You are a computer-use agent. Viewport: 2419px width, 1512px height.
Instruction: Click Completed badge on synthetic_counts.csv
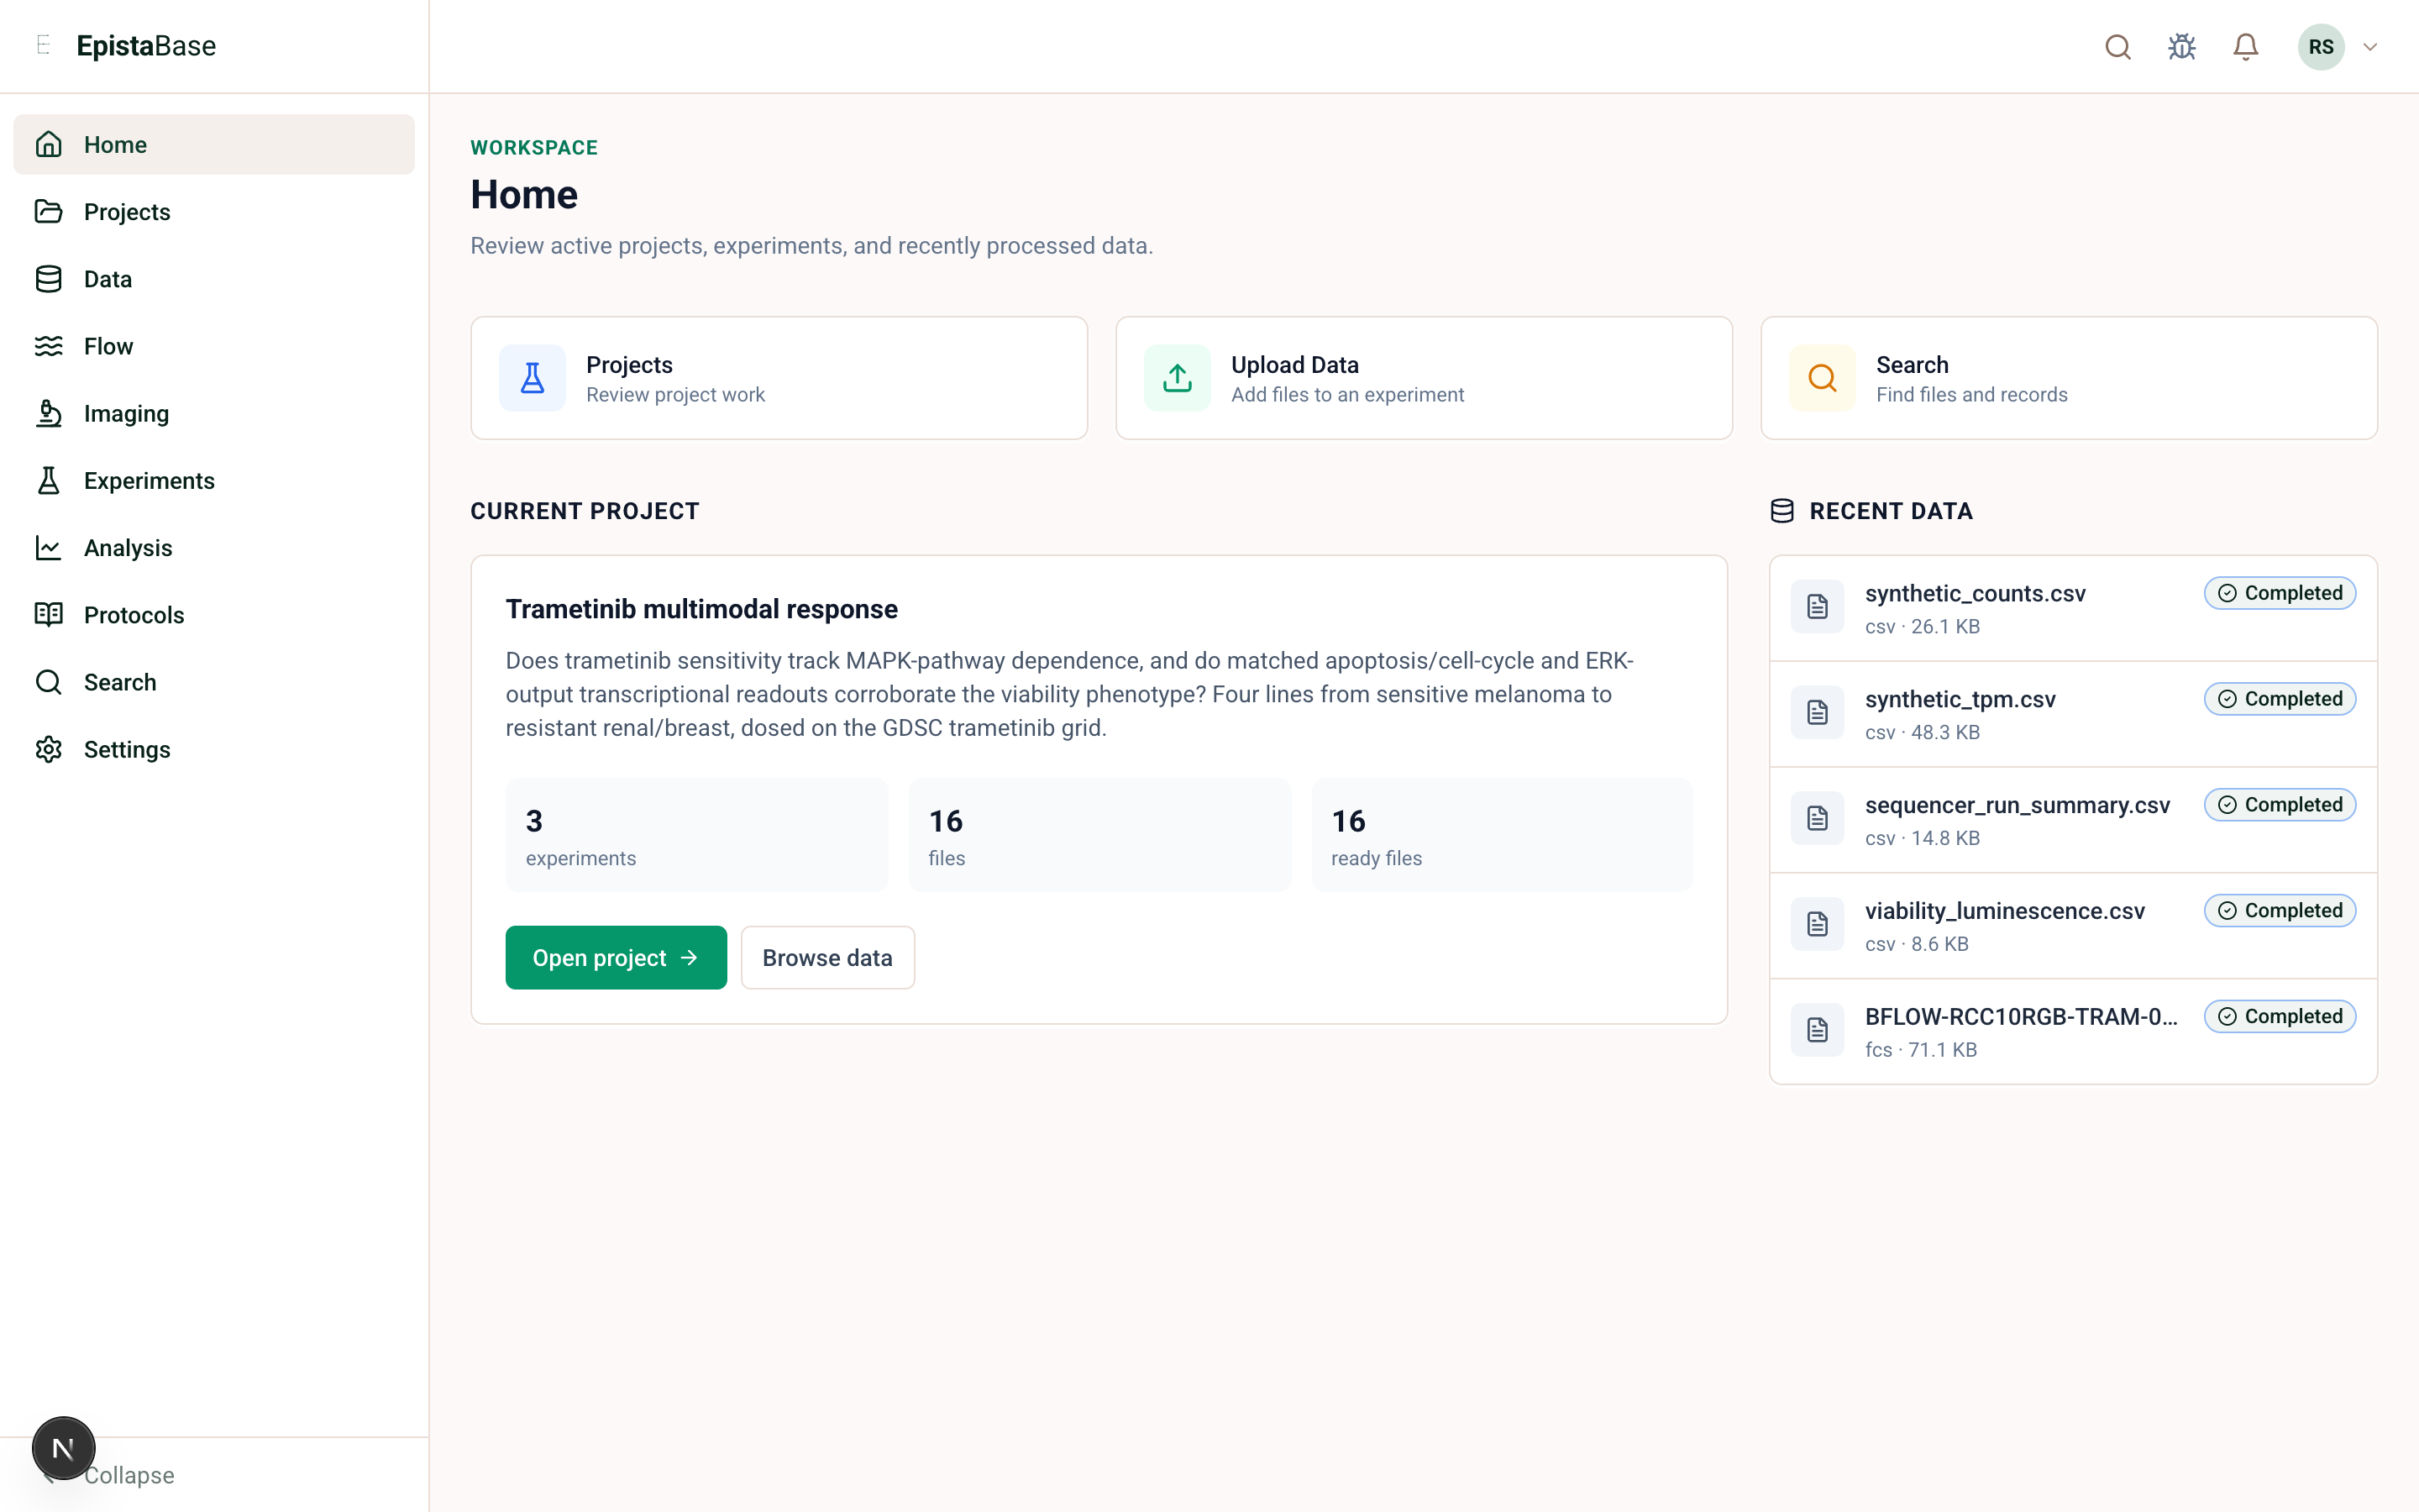click(x=2280, y=593)
